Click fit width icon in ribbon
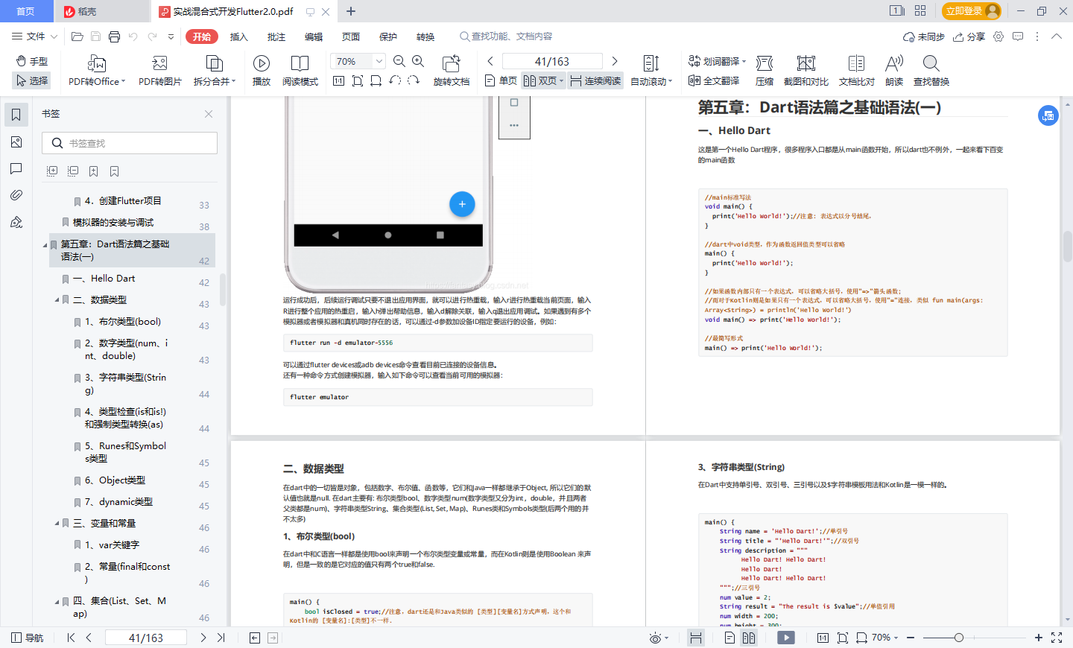The height and width of the screenshot is (648, 1073). pos(376,80)
